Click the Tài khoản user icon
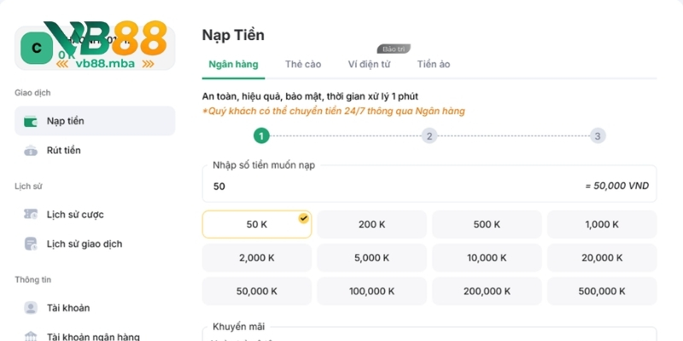 point(31,308)
